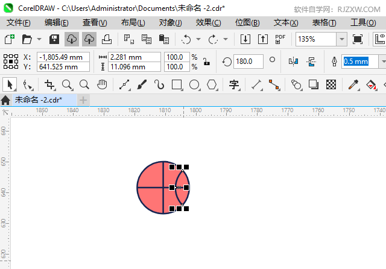
Task: Click the object origin grid icon
Action: pos(11,62)
